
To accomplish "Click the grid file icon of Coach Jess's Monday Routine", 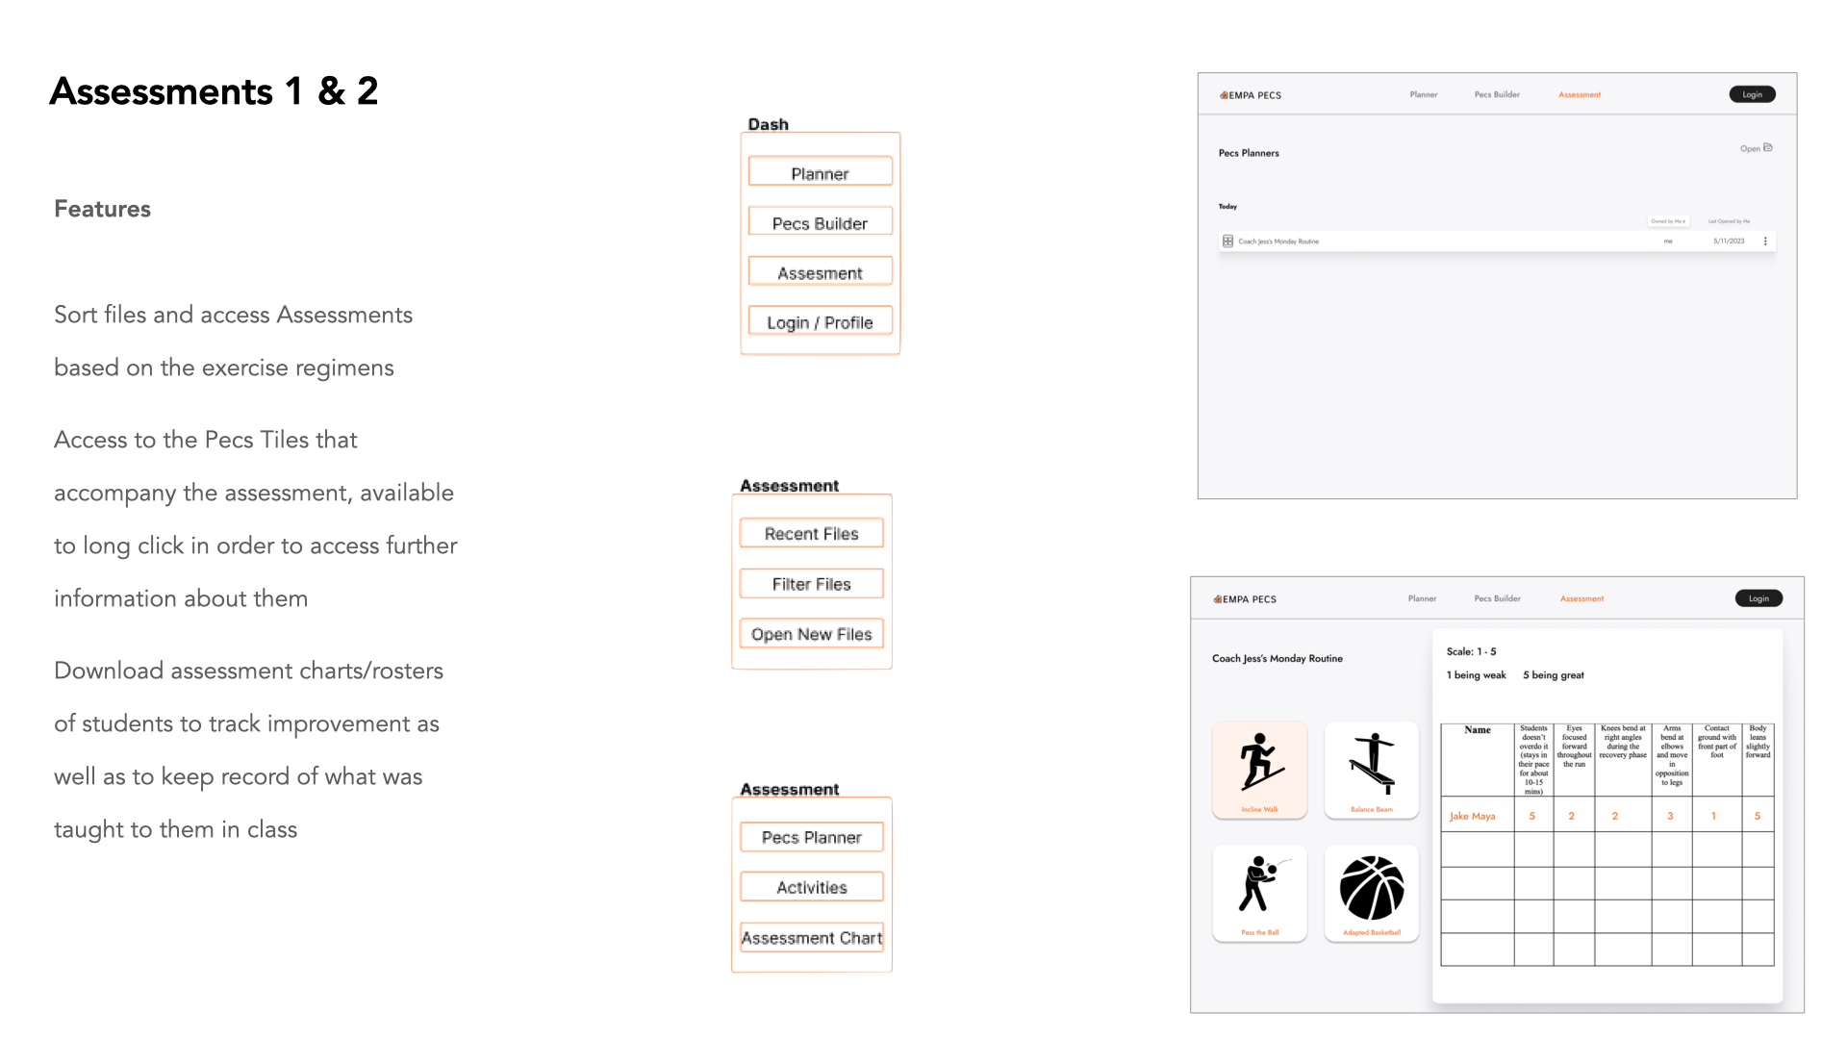I will [1227, 241].
